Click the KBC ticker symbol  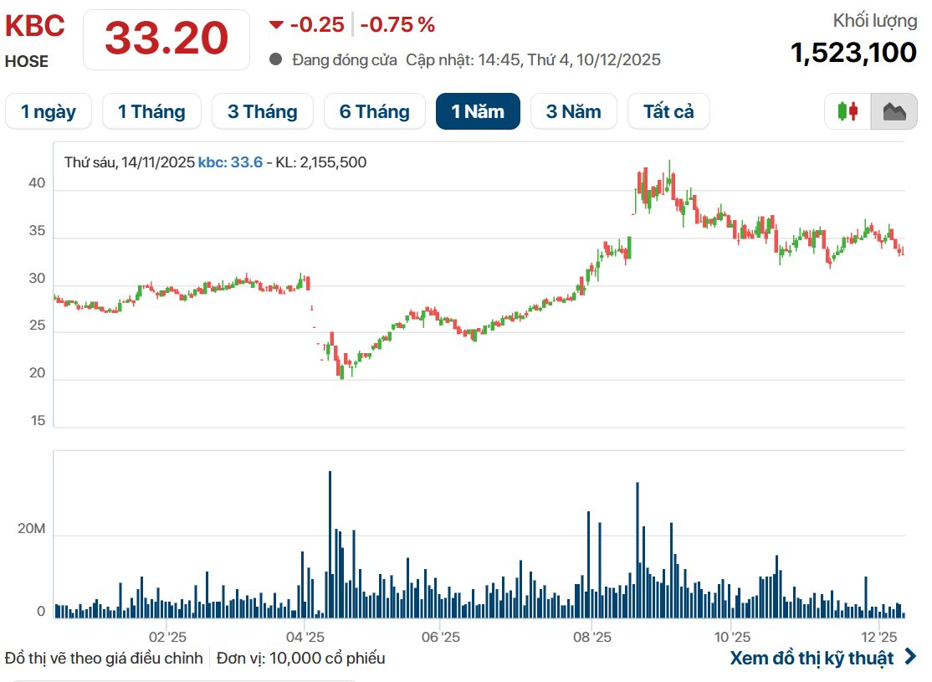click(x=35, y=26)
